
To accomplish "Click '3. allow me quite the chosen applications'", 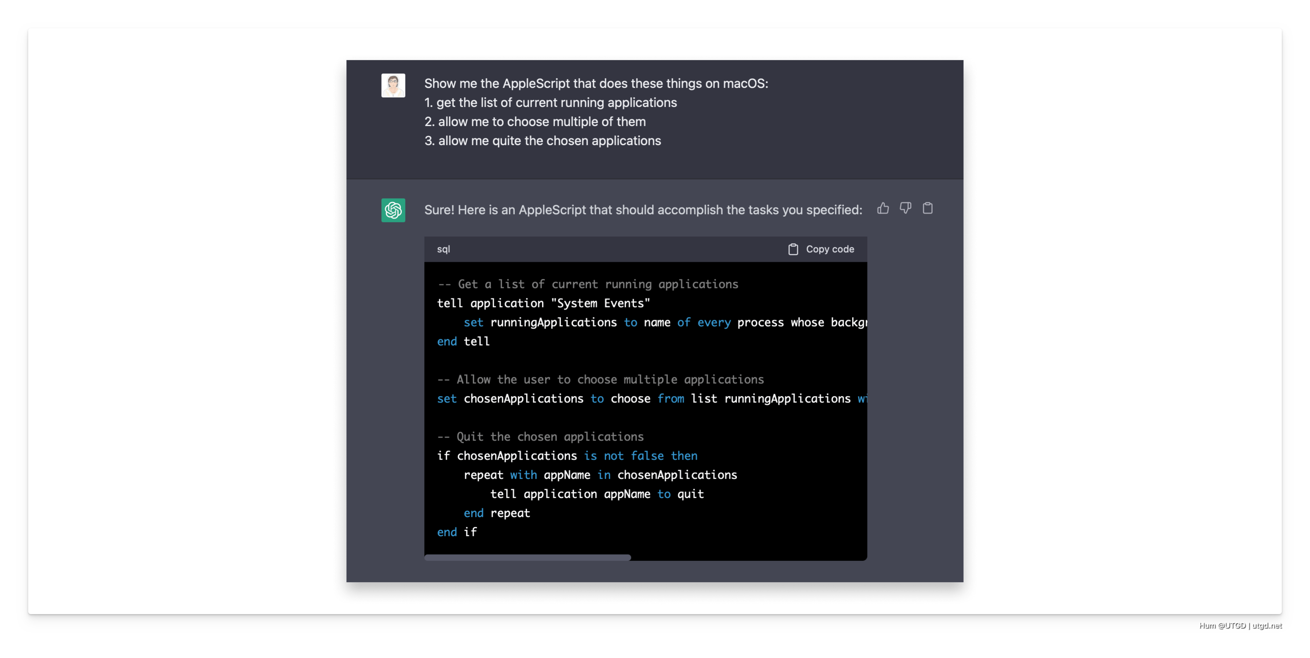I will [x=542, y=141].
